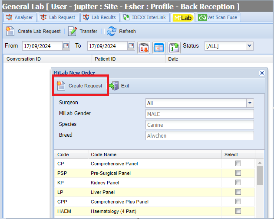Select the Pre-Surgical Panel row name
Viewport: 274px width, 219px height.
tap(111, 173)
